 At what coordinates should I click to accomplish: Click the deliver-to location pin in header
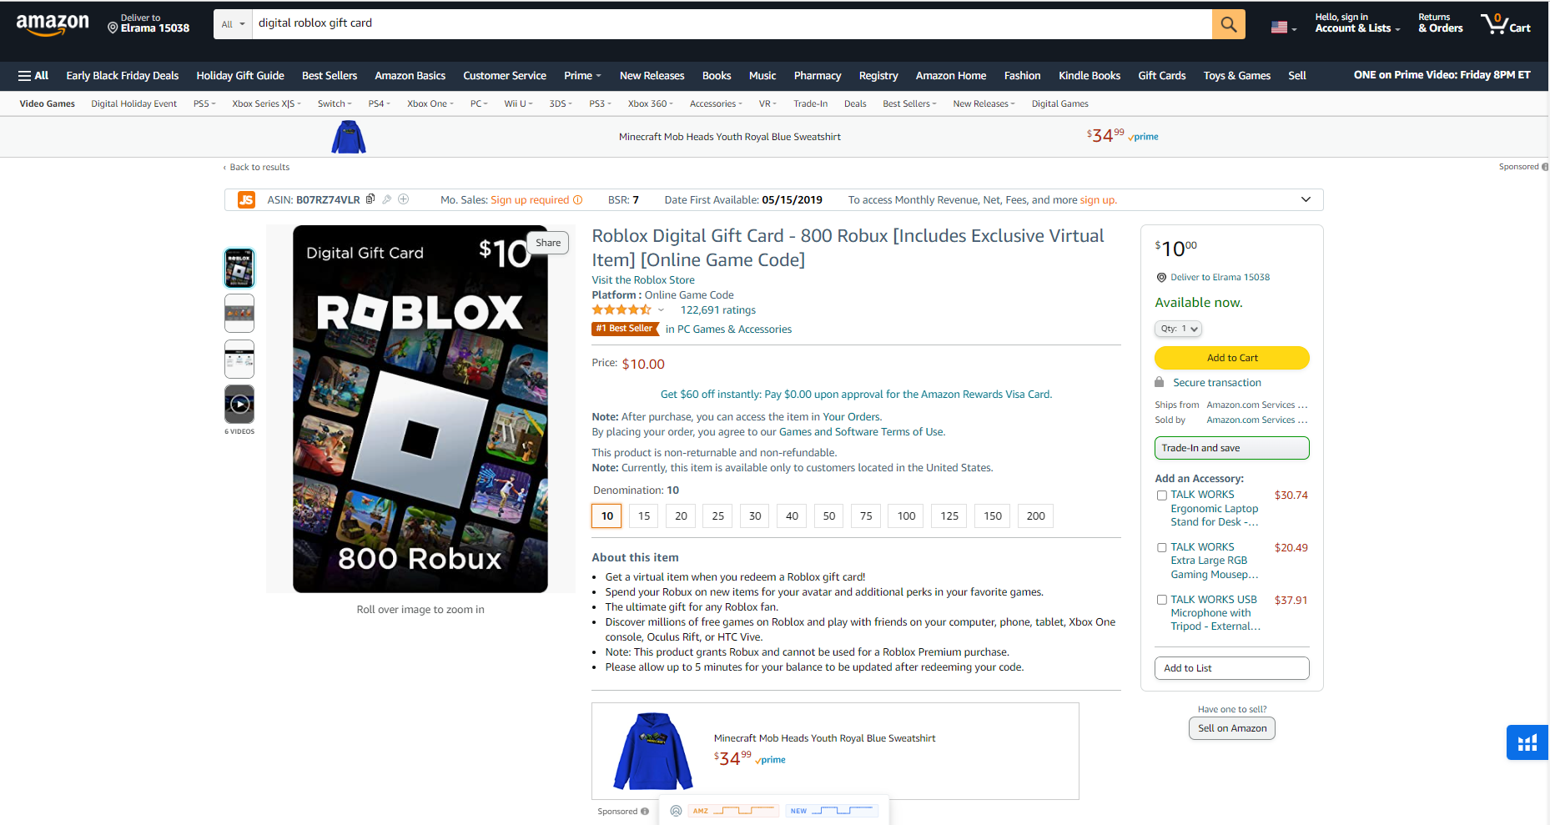pyautogui.click(x=113, y=28)
